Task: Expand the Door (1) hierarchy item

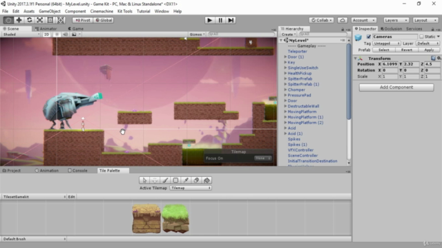Action: point(285,56)
